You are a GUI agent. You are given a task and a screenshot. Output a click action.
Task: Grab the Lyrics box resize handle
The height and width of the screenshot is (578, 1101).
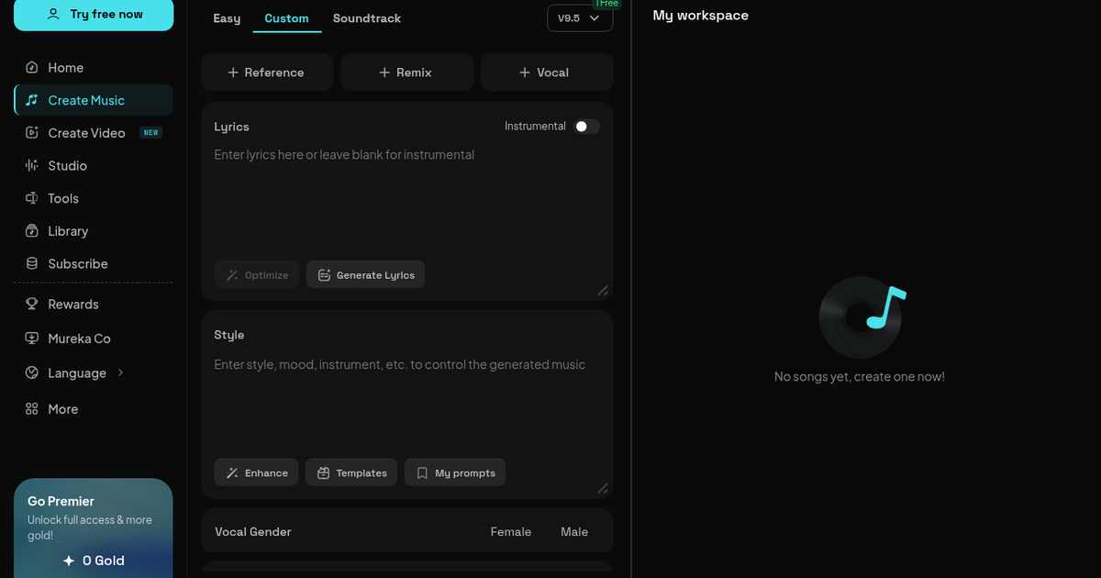coord(603,291)
